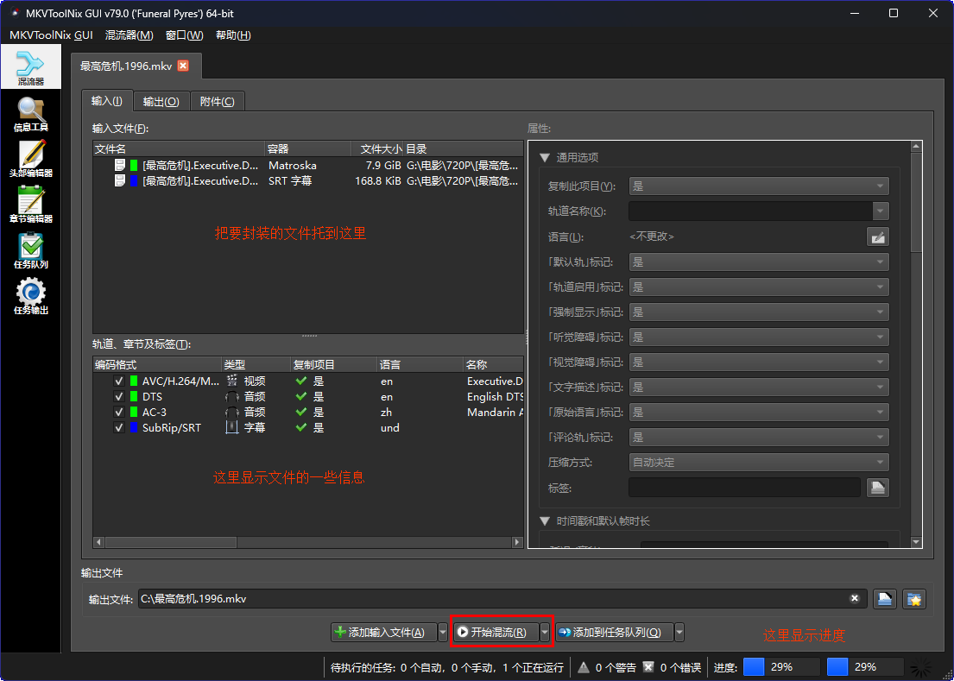Click the video type icon of AVC/H.264 track

coord(231,381)
